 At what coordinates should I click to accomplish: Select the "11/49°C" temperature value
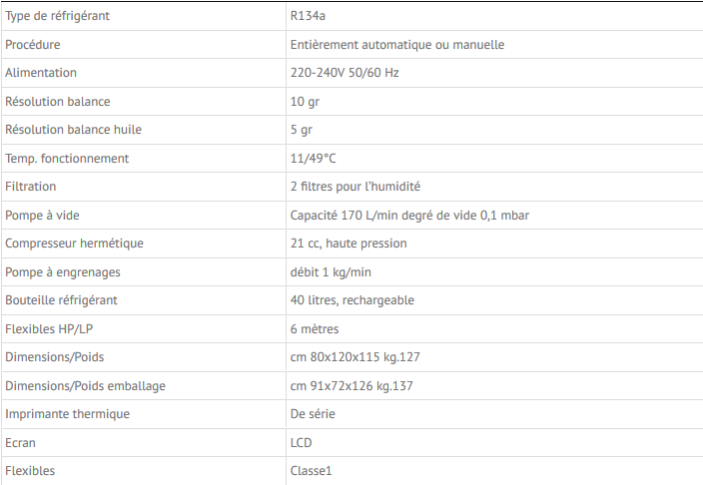(x=313, y=158)
